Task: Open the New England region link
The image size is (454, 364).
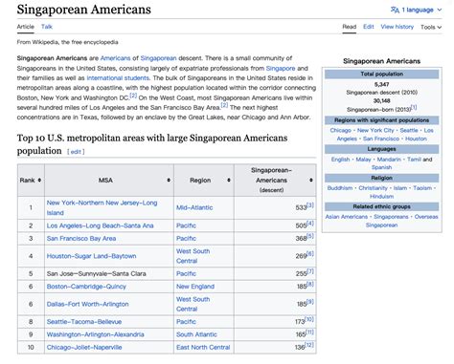Action: (195, 287)
